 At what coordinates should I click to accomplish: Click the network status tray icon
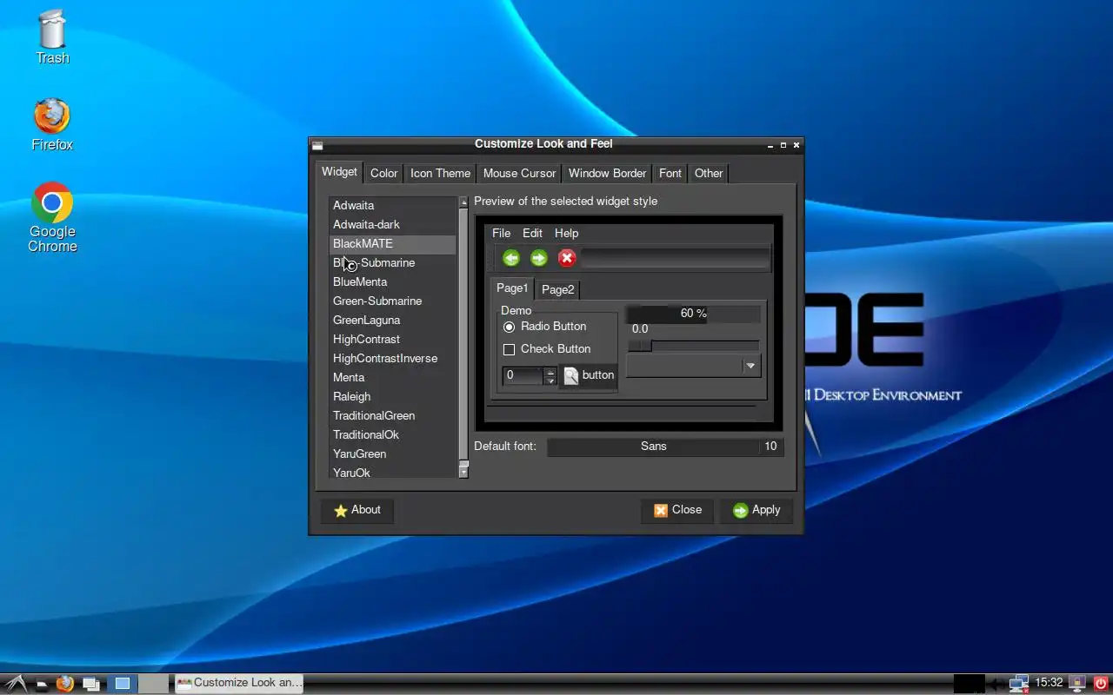pos(1019,684)
